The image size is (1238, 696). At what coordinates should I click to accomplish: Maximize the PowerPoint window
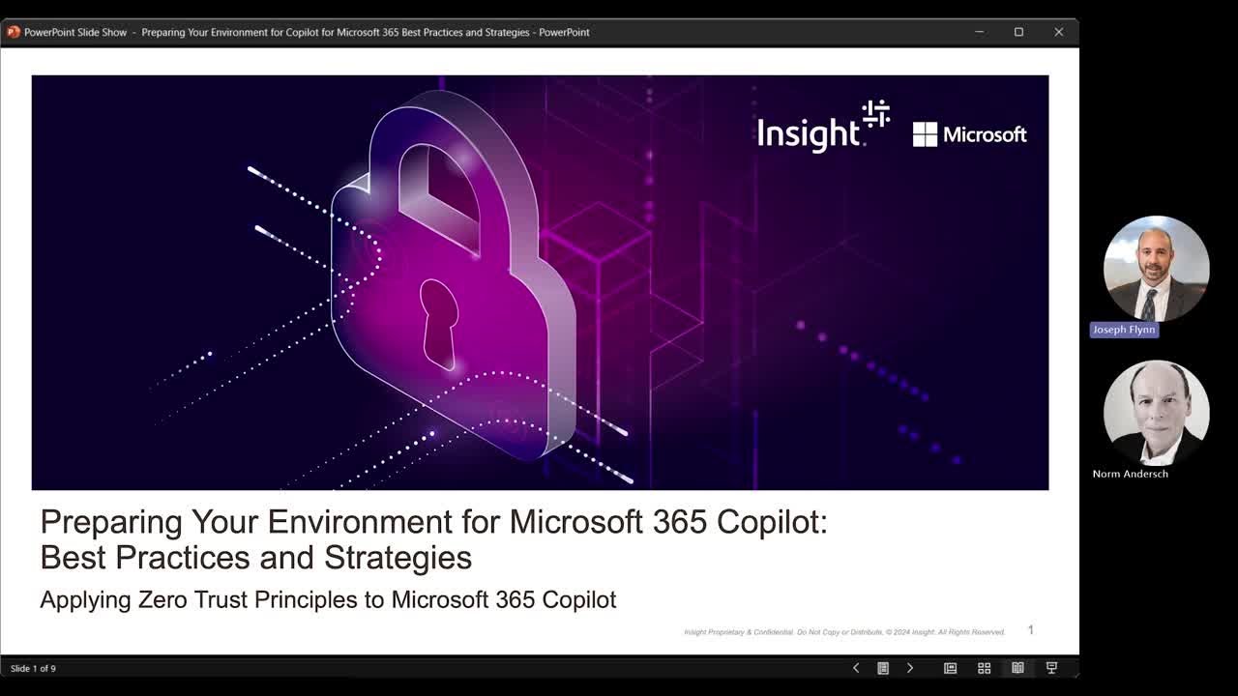[x=1018, y=32]
